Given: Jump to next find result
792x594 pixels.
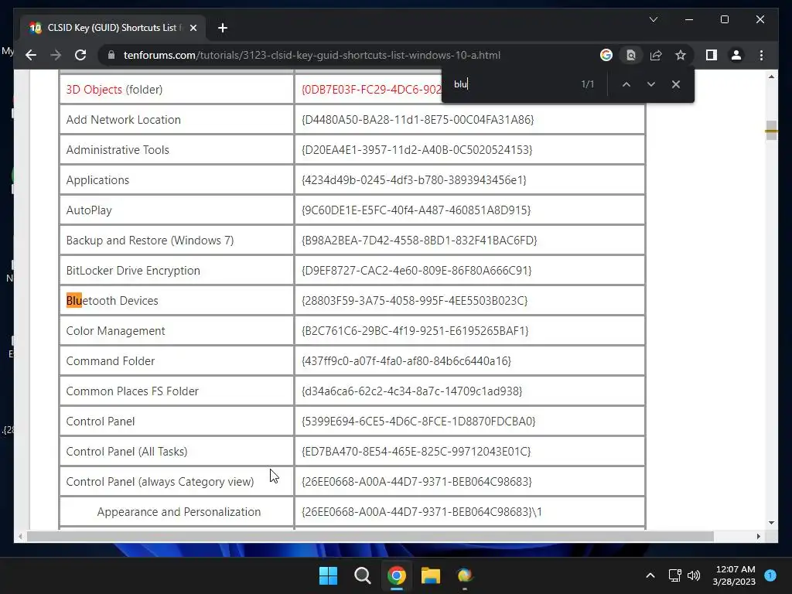Looking at the screenshot, I should 650,84.
